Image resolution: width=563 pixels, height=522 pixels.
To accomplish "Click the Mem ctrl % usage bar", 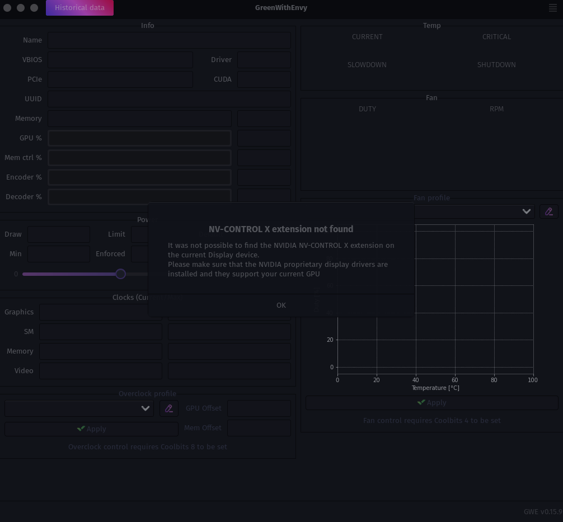I will click(x=140, y=158).
